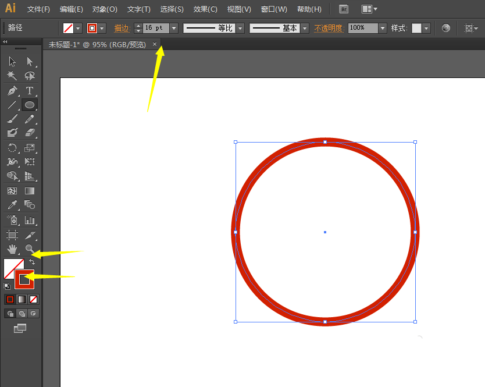
Task: Open the Recolor Artwork wheel
Action: pyautogui.click(x=445, y=28)
